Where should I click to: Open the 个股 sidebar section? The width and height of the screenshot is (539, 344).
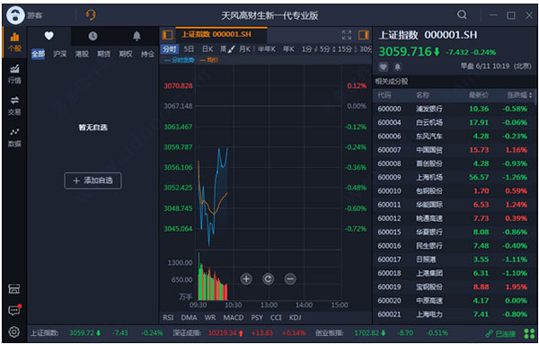[14, 41]
